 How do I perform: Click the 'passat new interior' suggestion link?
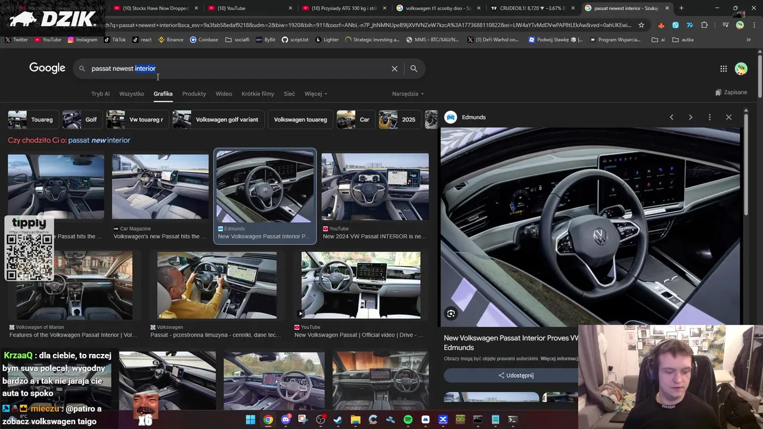(x=99, y=140)
